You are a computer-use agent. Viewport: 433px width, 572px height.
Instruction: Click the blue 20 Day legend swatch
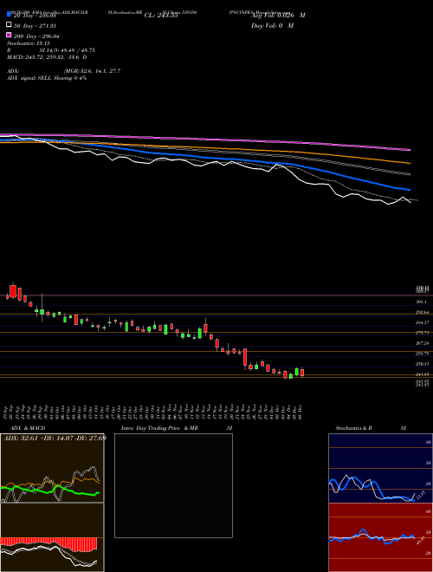click(x=9, y=14)
